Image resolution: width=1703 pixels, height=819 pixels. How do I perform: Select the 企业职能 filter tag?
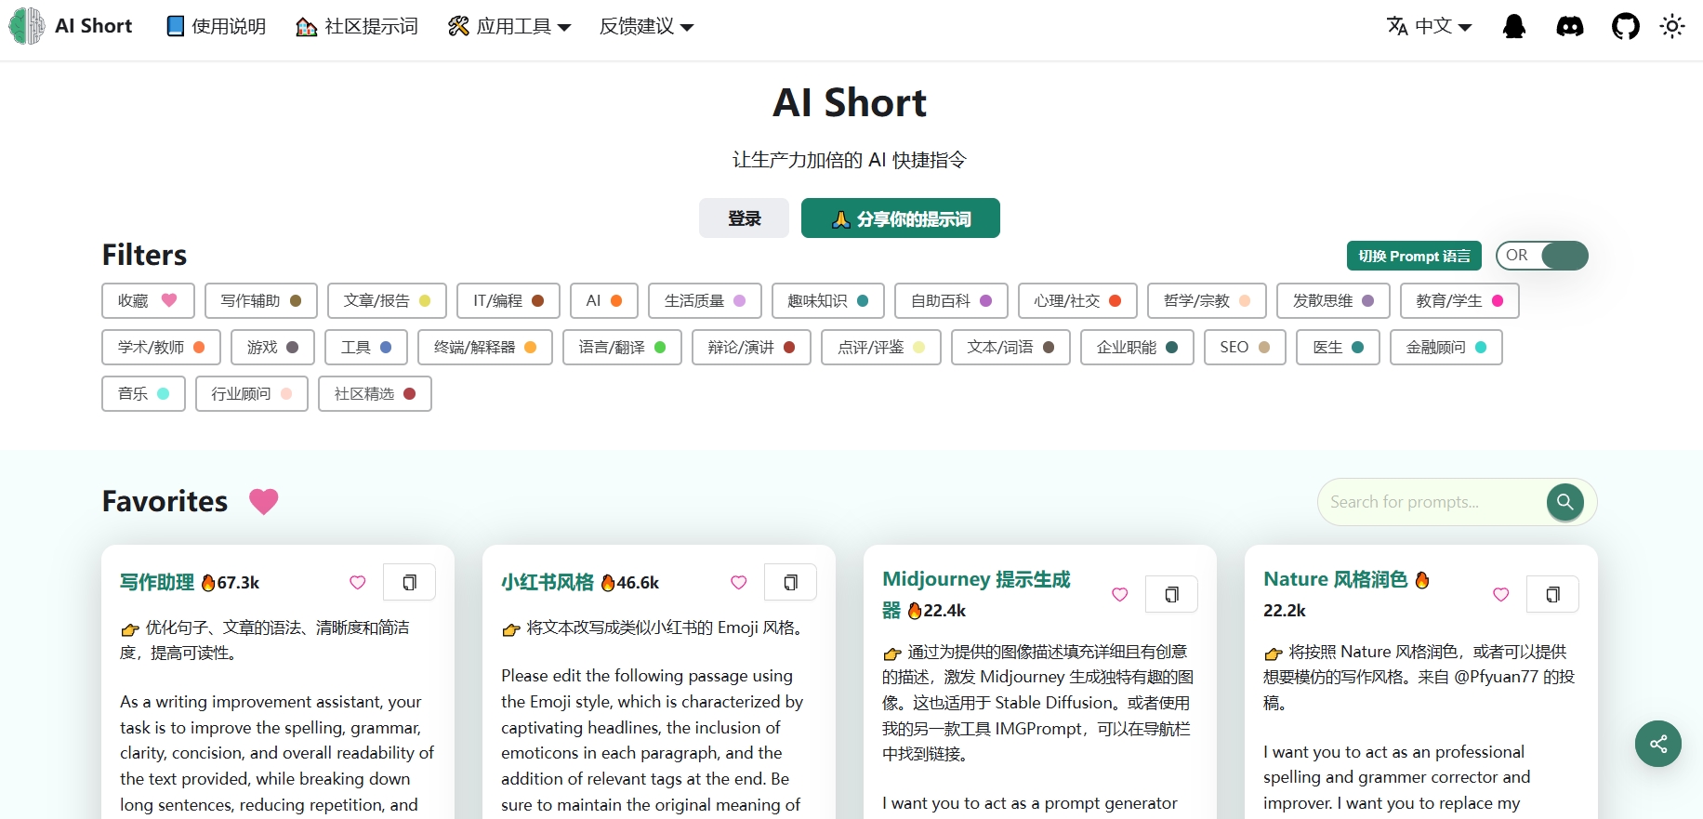1137,347
